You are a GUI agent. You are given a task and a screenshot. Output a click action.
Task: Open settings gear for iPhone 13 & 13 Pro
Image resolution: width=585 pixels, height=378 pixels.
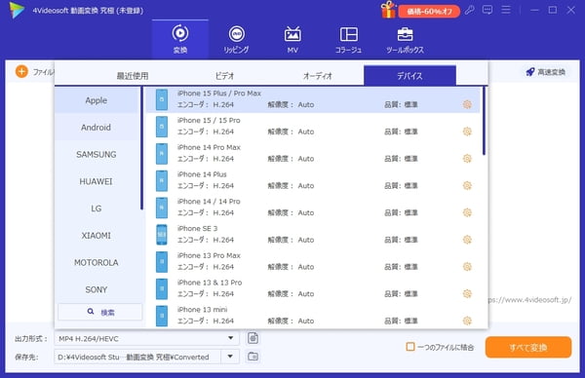tap(467, 293)
